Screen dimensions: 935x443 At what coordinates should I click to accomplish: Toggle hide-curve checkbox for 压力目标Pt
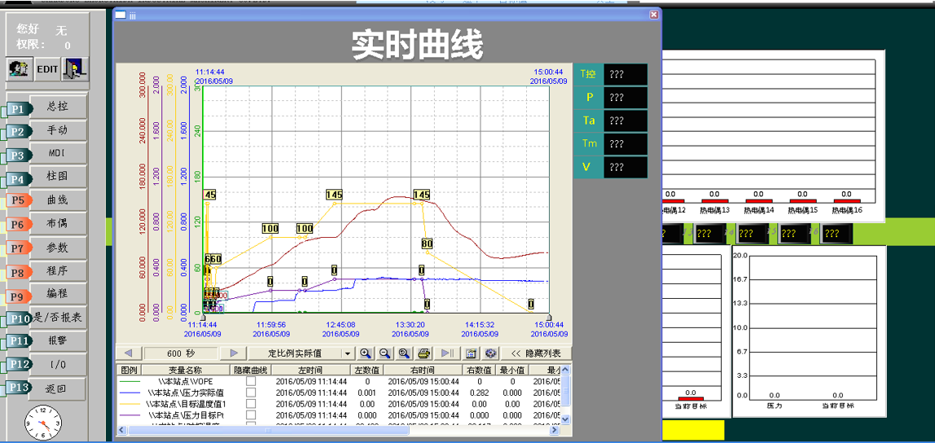pyautogui.click(x=251, y=415)
